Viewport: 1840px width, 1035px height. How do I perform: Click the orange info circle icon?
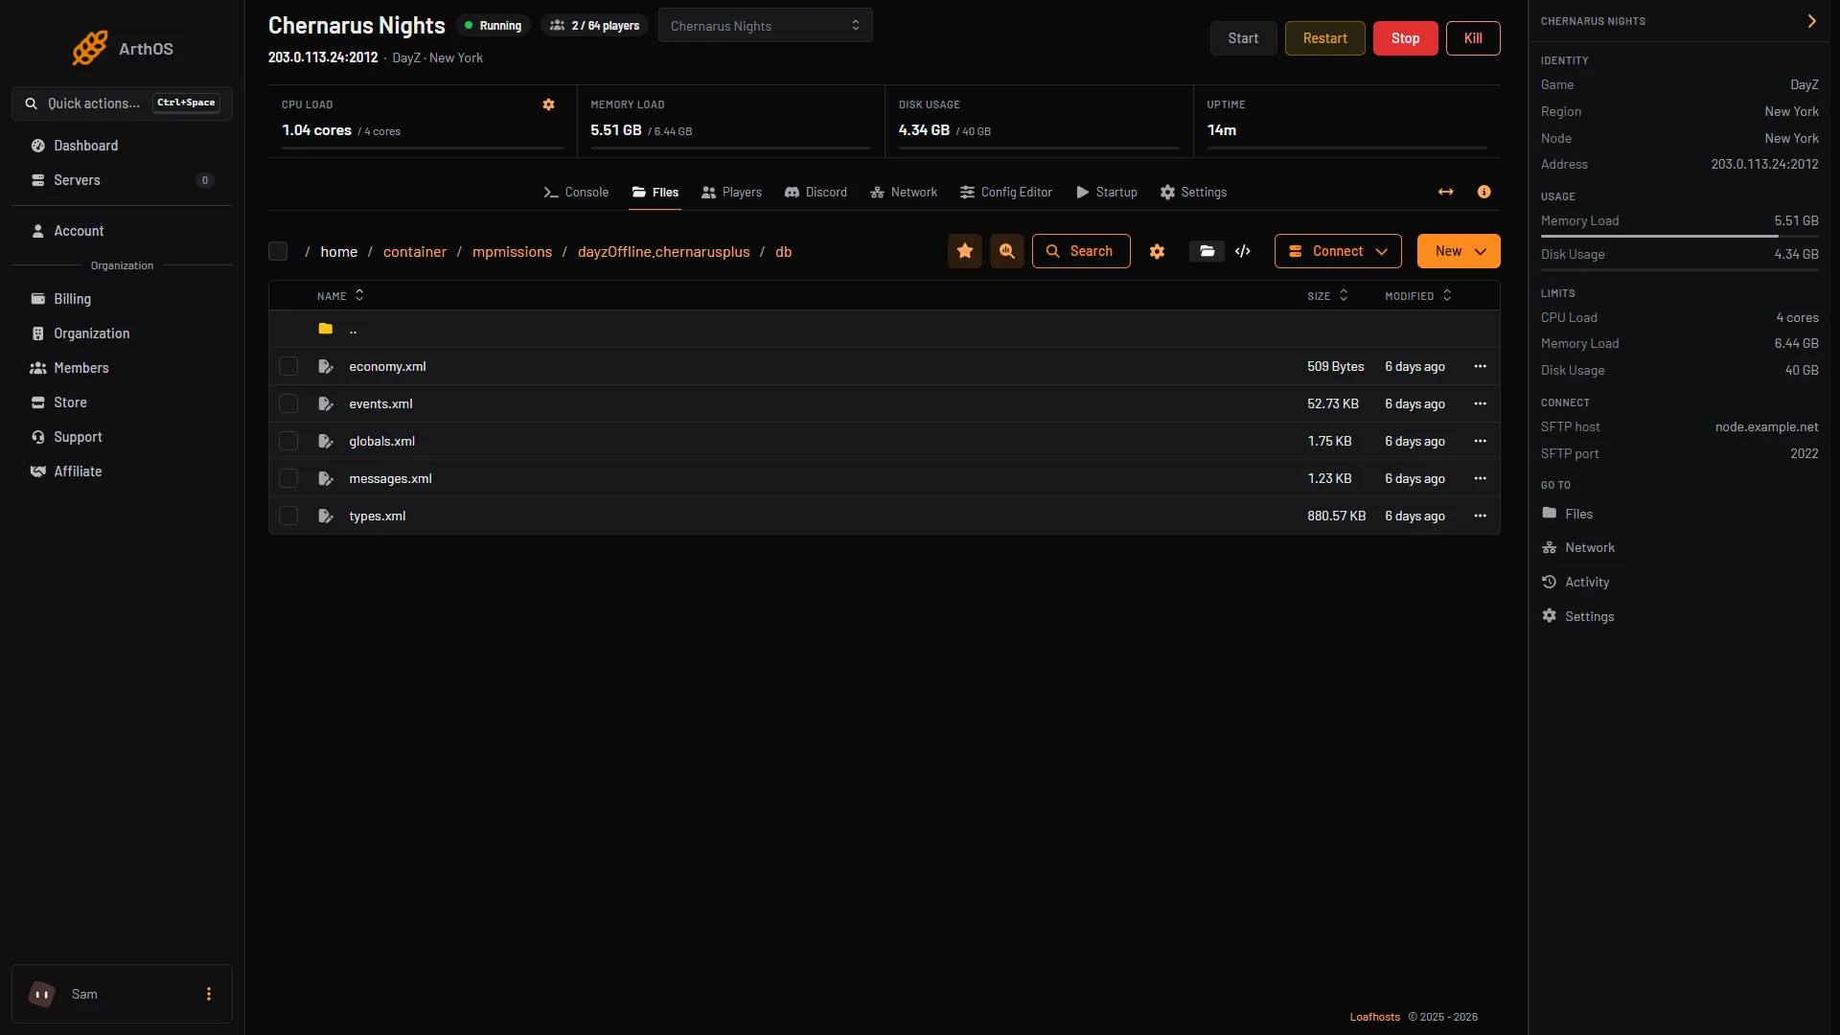point(1483,192)
